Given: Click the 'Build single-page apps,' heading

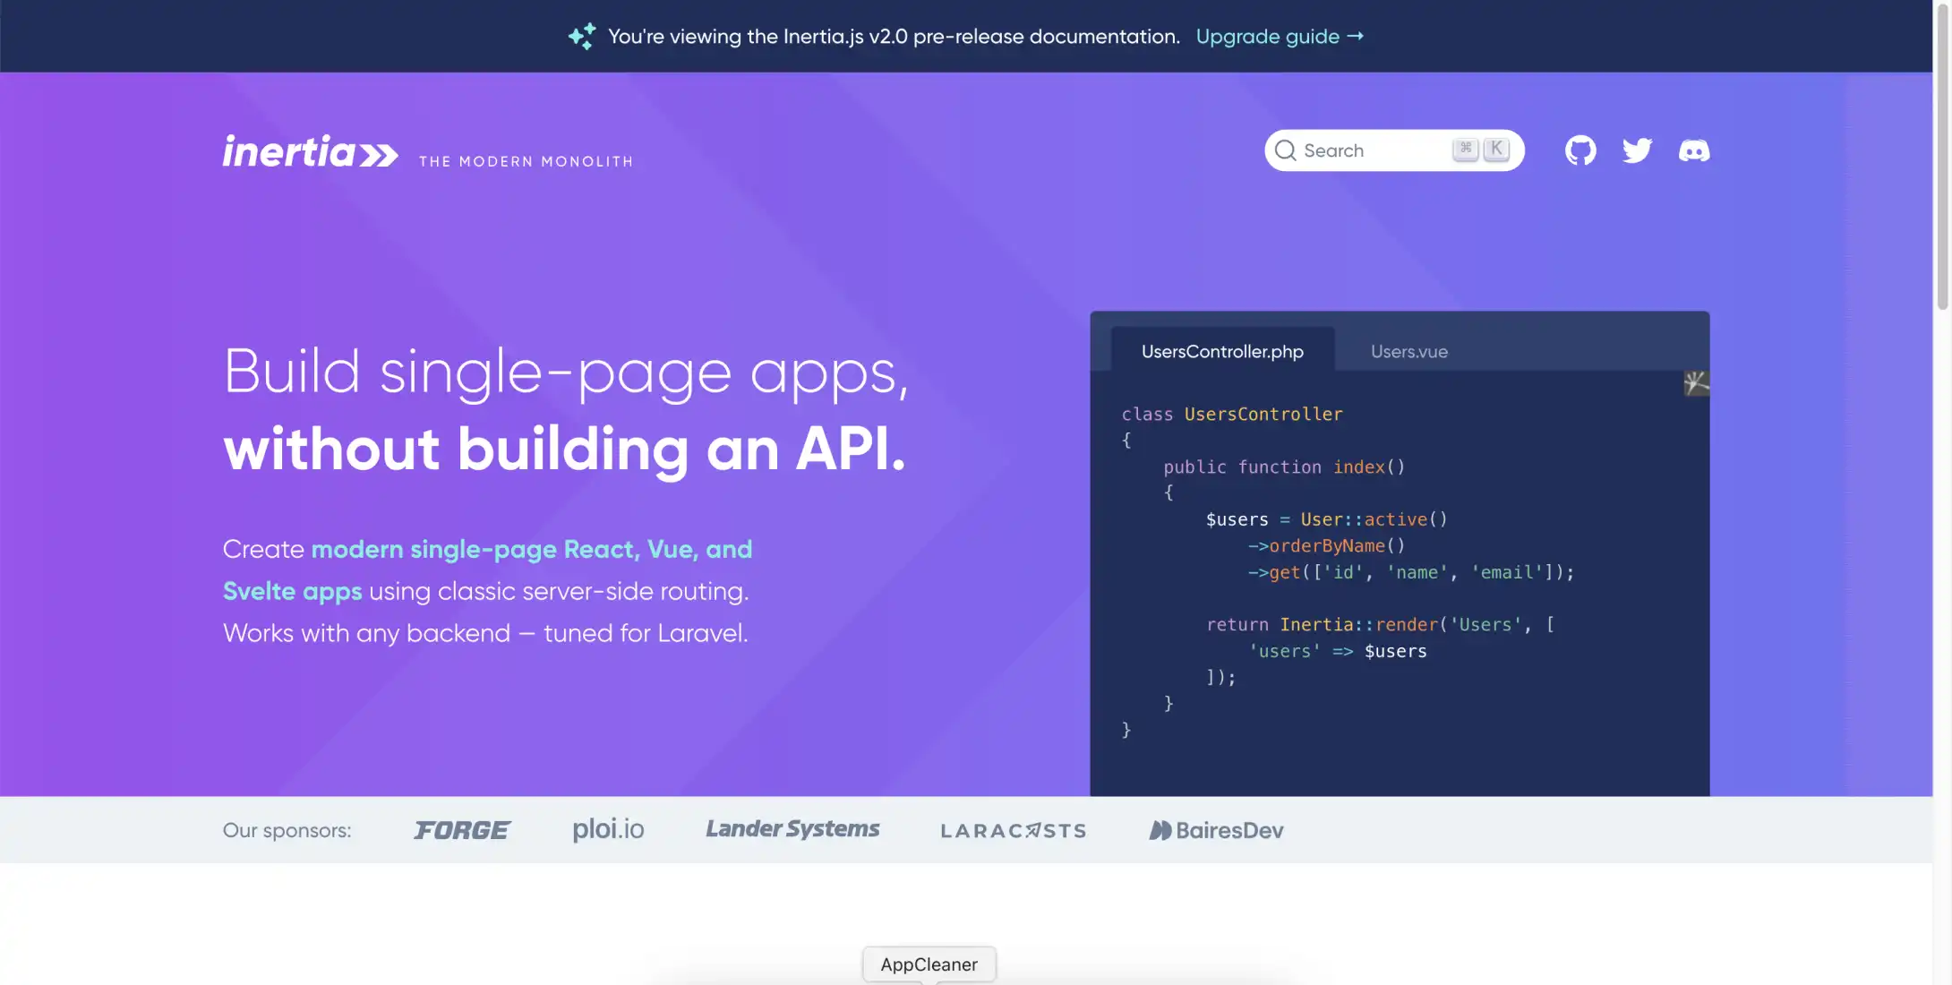Looking at the screenshot, I should [566, 372].
